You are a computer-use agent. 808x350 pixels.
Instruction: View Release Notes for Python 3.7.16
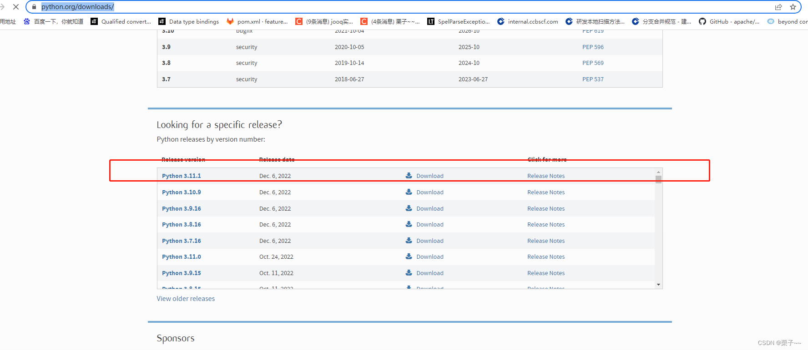click(546, 241)
